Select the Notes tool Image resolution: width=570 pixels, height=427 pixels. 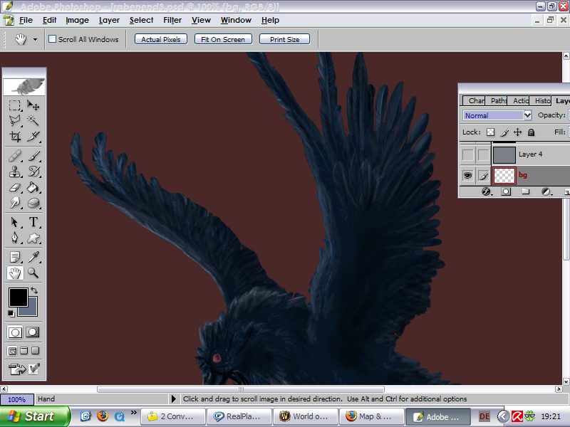pos(14,257)
